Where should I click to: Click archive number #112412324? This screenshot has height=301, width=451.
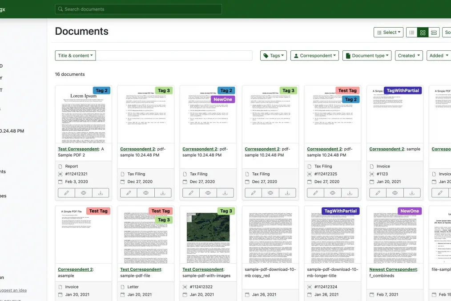tap(326, 287)
